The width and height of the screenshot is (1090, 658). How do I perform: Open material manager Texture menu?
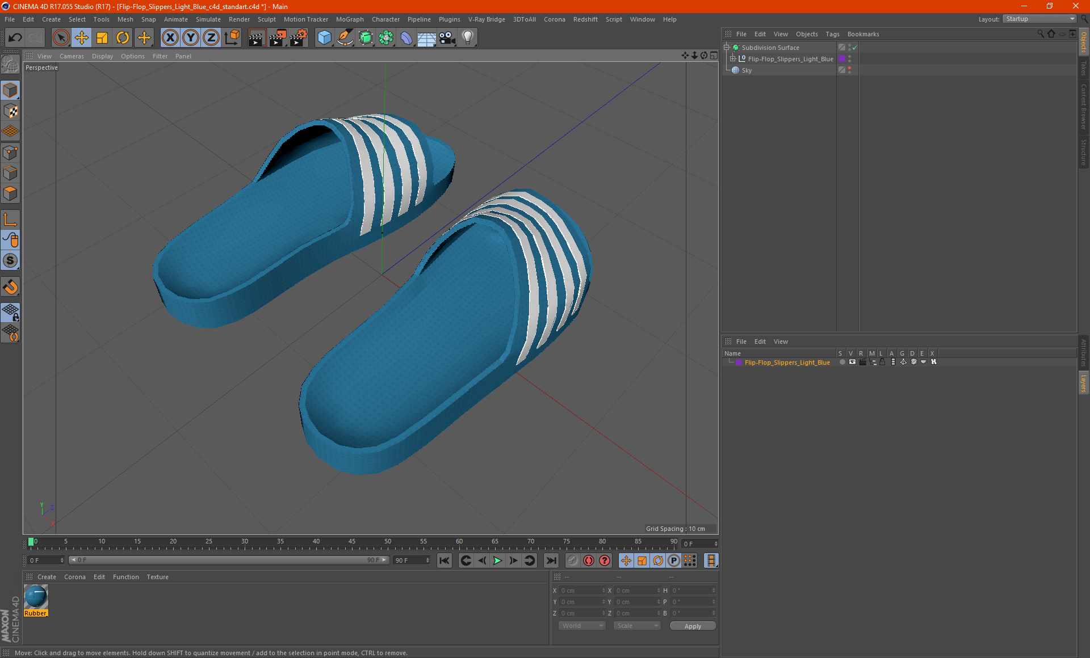point(157,577)
